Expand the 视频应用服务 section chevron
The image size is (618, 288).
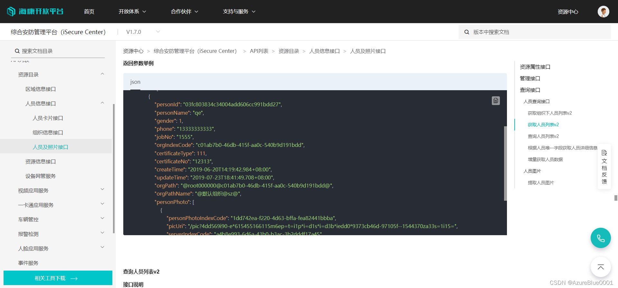pyautogui.click(x=102, y=189)
